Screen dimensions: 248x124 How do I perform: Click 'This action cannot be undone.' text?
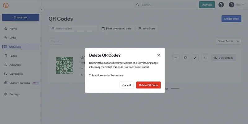tap(106, 75)
